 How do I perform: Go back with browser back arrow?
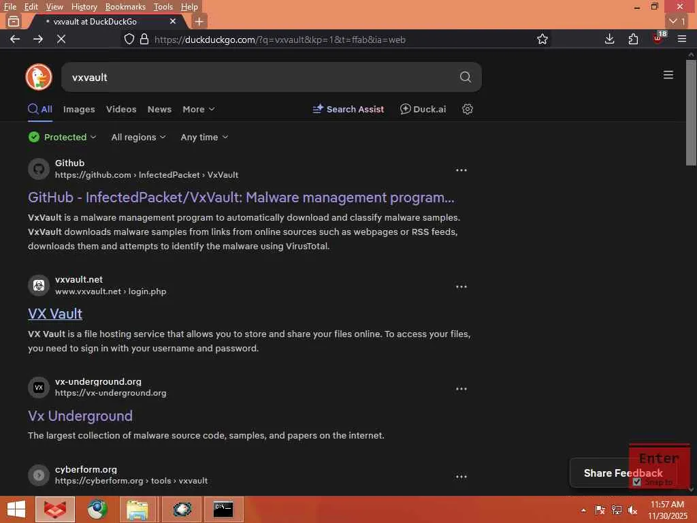(15, 39)
